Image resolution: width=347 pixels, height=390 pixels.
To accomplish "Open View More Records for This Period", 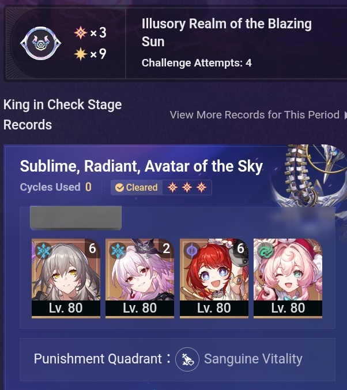I will tap(255, 115).
